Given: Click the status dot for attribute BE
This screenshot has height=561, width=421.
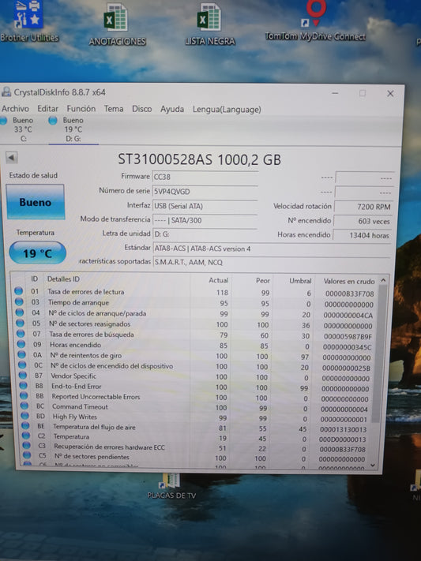Looking at the screenshot, I should [x=25, y=426].
